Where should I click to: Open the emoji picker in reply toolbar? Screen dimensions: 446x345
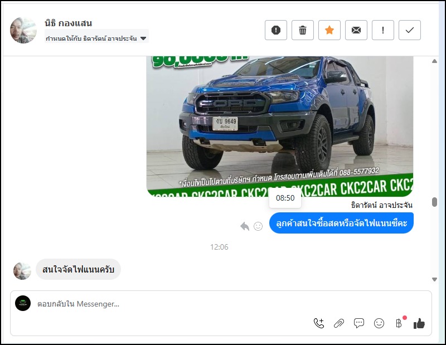pyautogui.click(x=379, y=323)
